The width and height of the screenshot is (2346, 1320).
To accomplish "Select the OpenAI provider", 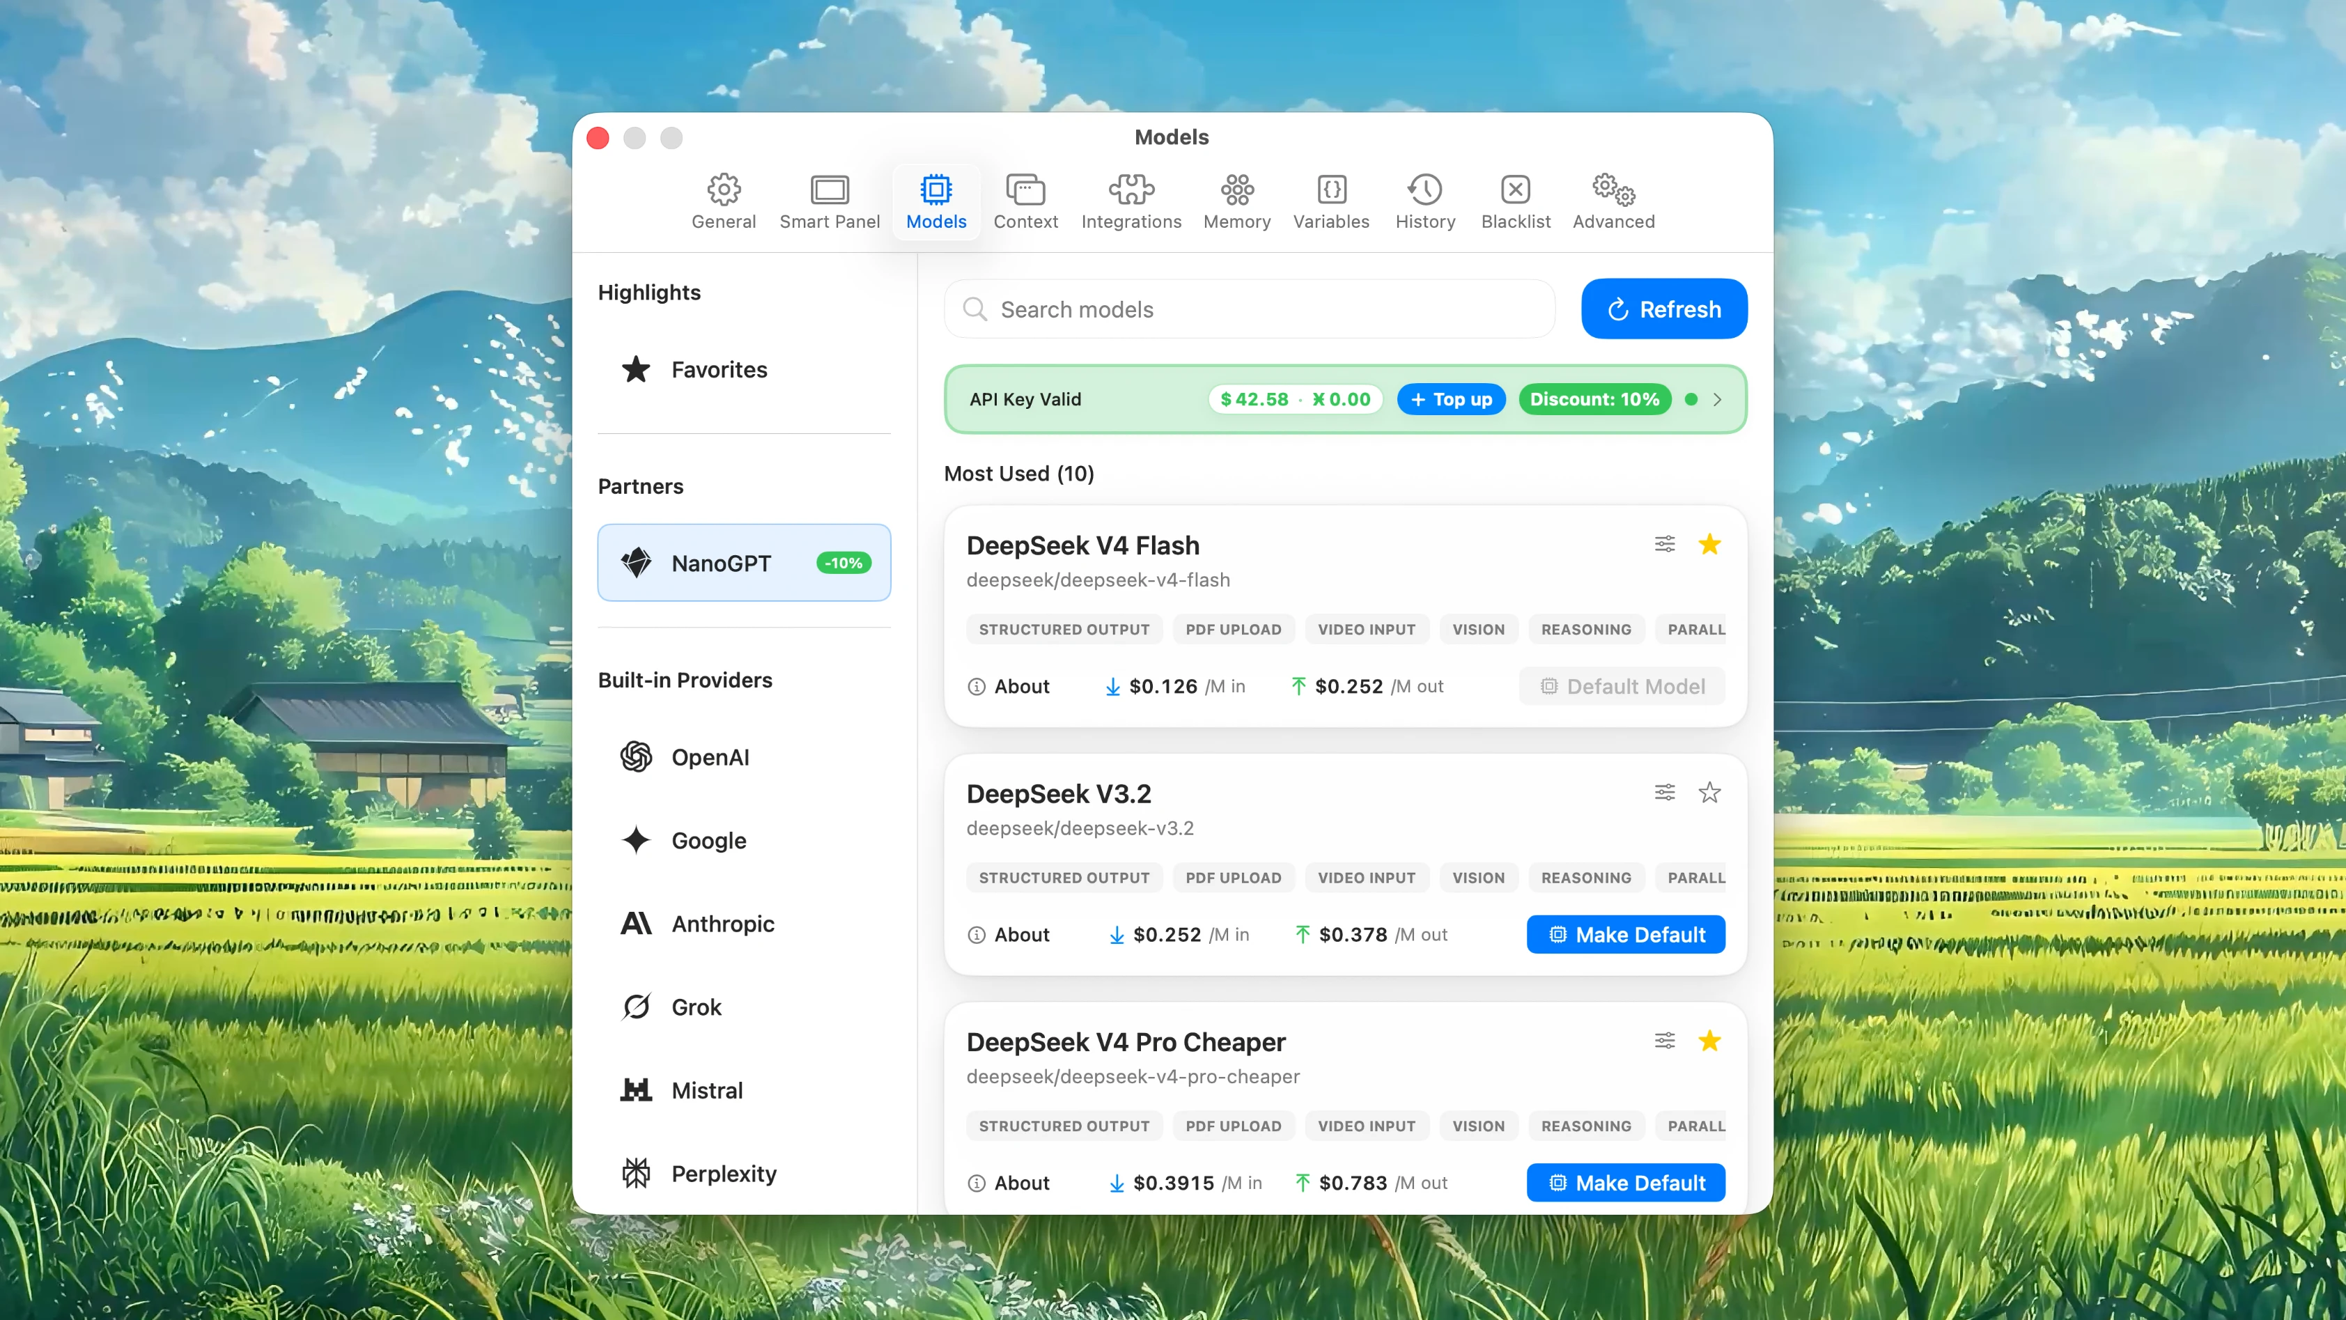I will pyautogui.click(x=744, y=757).
